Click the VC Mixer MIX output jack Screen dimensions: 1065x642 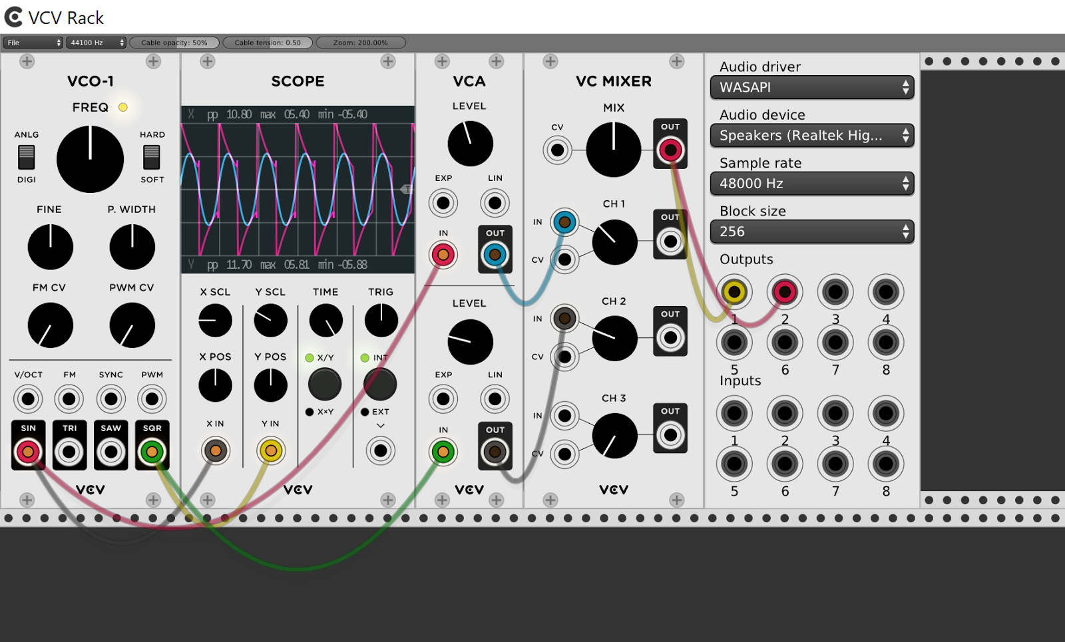click(670, 150)
